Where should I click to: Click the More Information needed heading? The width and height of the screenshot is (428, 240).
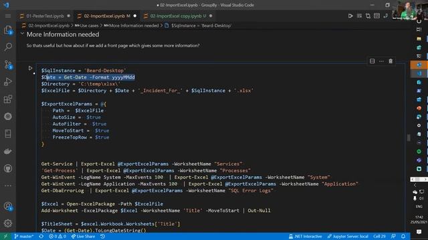pos(63,34)
